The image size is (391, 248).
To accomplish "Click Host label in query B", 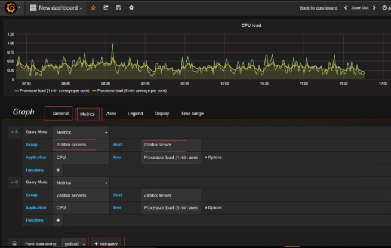I will [x=118, y=195].
